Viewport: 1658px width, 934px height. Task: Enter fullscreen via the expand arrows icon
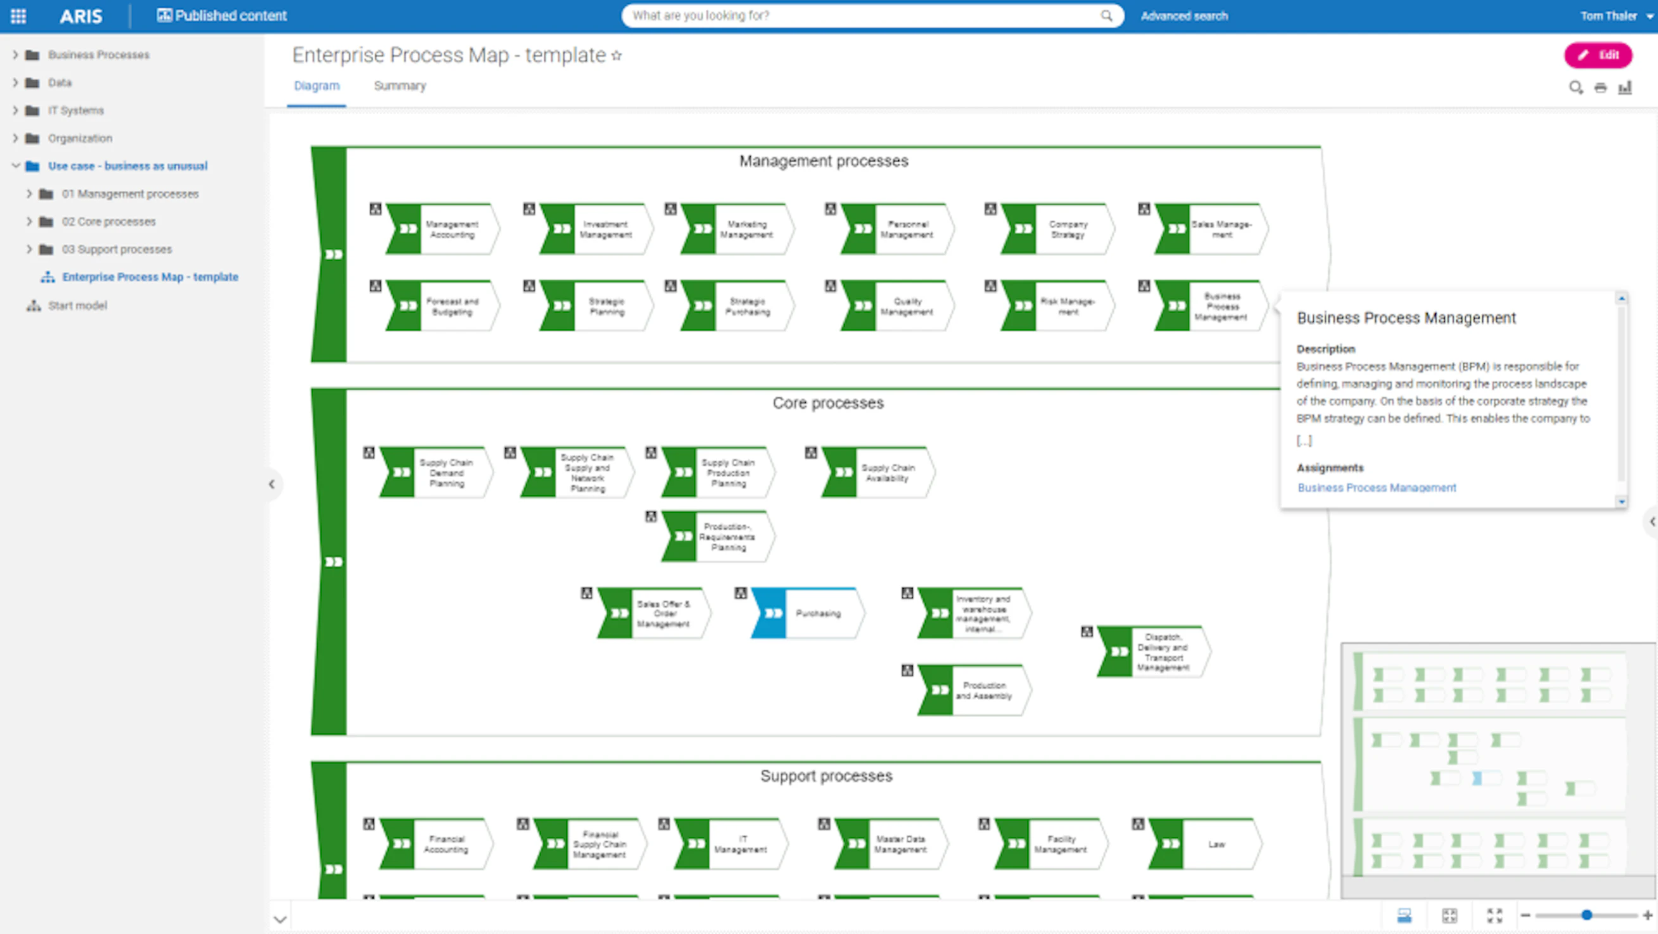pos(1495,915)
